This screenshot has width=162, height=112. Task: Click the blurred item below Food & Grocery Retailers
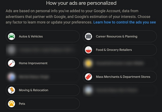(x=120, y=63)
